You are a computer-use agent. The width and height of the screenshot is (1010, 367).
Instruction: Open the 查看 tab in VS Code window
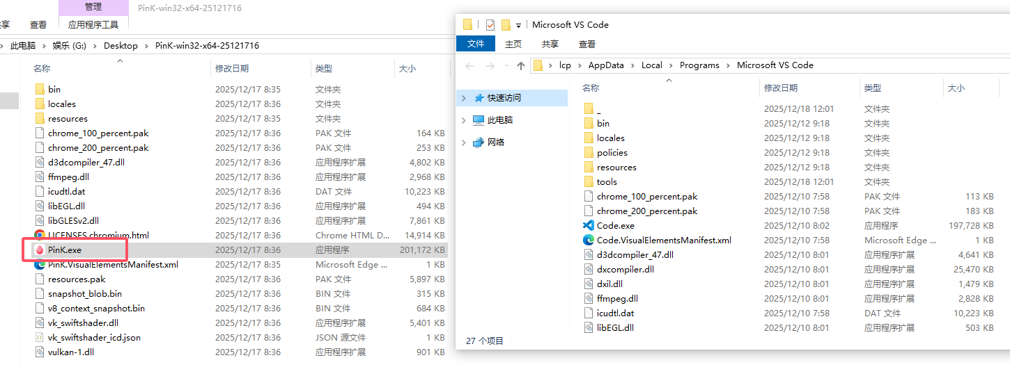pyautogui.click(x=587, y=44)
